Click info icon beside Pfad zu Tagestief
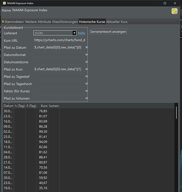 point(87,76)
